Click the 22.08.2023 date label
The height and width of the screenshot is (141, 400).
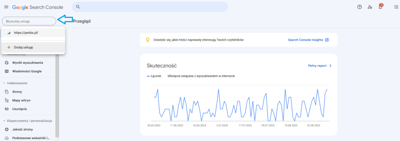(314, 125)
